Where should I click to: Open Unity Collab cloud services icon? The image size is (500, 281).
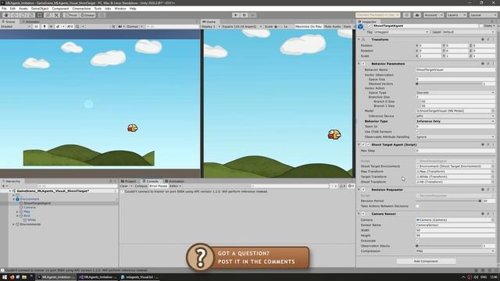416,15
